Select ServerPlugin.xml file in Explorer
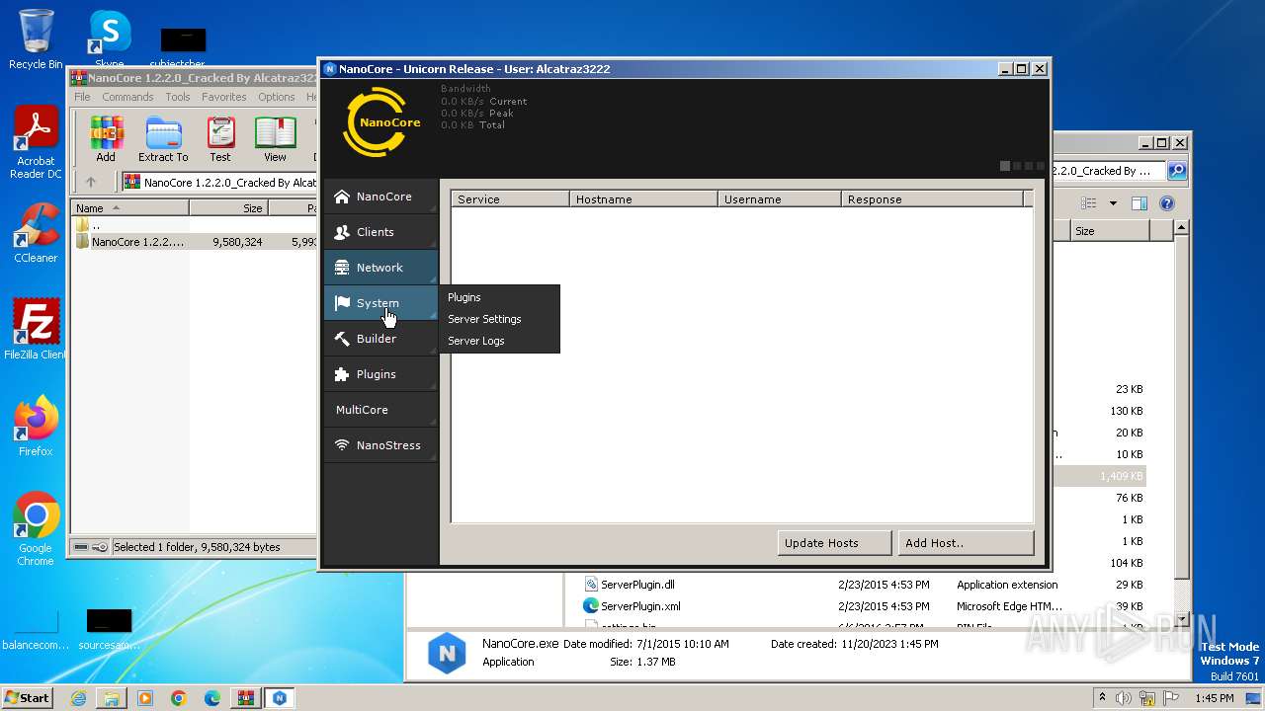Image resolution: width=1265 pixels, height=711 pixels. point(632,606)
